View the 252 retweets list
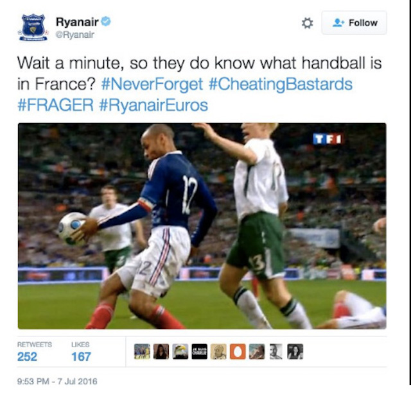Viewport: 411px width, 394px height. (34, 352)
